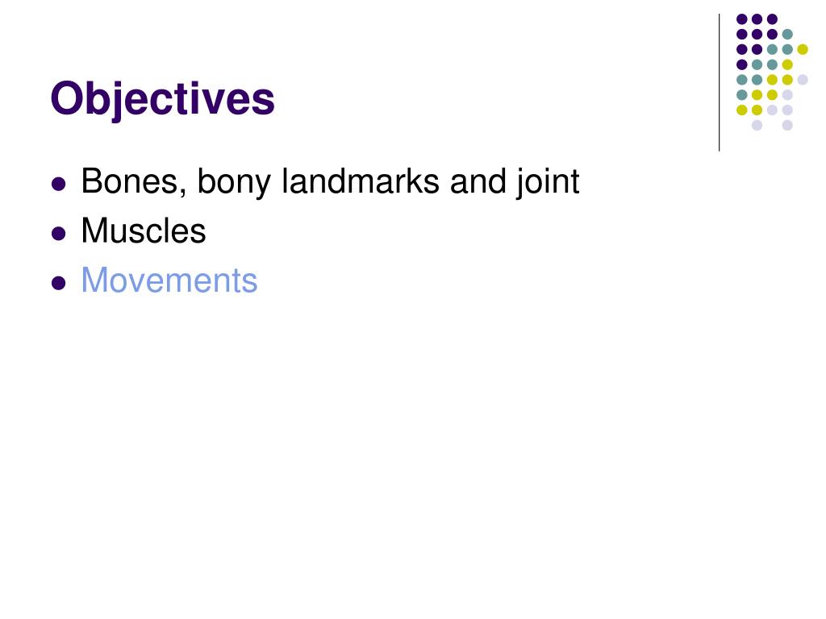
Task: Select the single purple dot in fourth grid row
Action: pyautogui.click(x=742, y=64)
